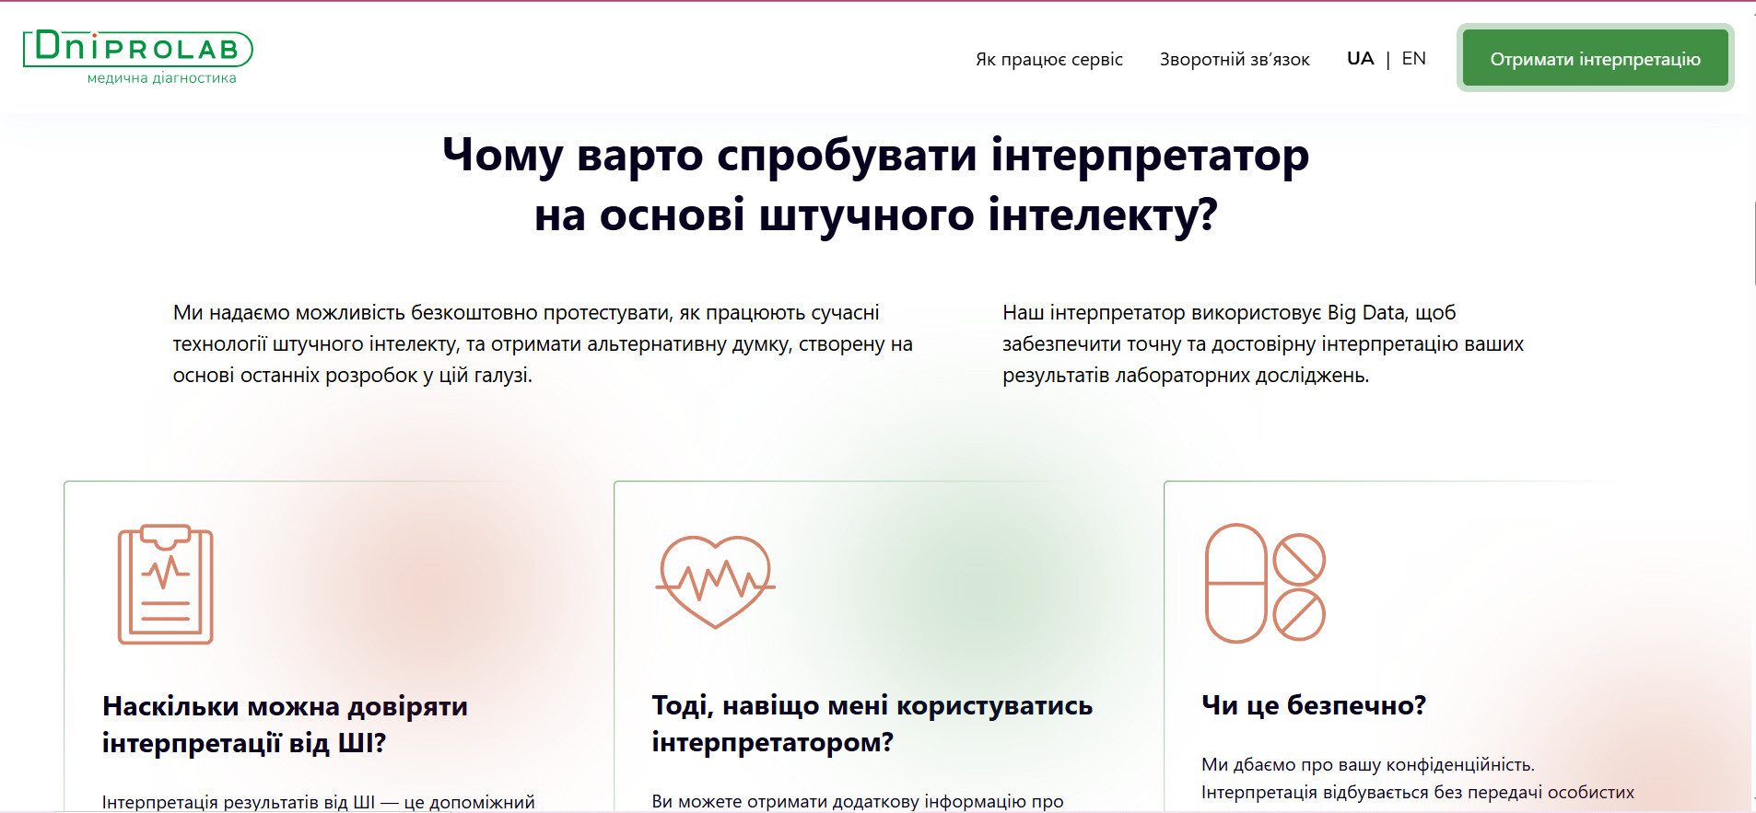This screenshot has width=1756, height=813.
Task: Select the 'Наскільки можна довіряти інтерпретації від ШІ?' heading
Action: pos(285,725)
